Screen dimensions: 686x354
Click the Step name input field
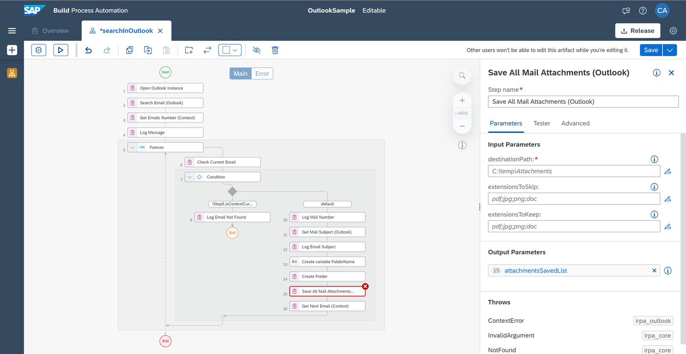(x=583, y=102)
